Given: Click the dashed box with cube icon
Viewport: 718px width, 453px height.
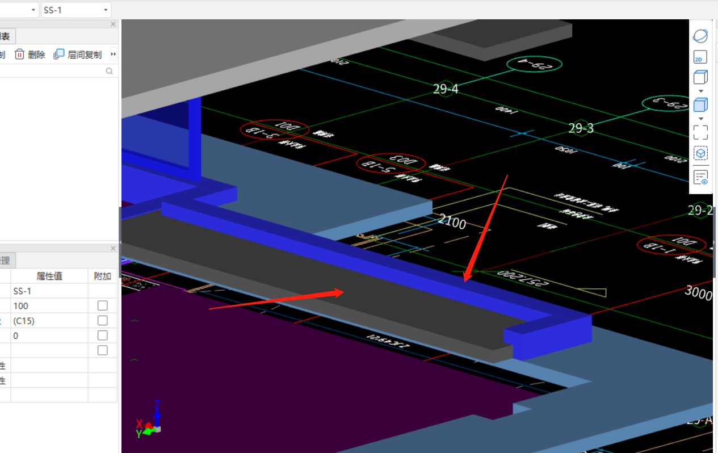Looking at the screenshot, I should click(700, 153).
